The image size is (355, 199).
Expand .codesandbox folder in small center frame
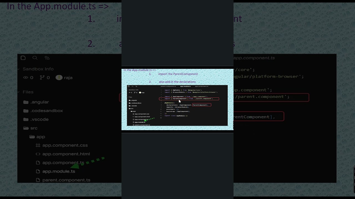(x=135, y=103)
